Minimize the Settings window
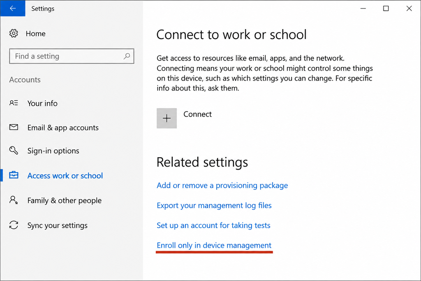 coord(363,8)
